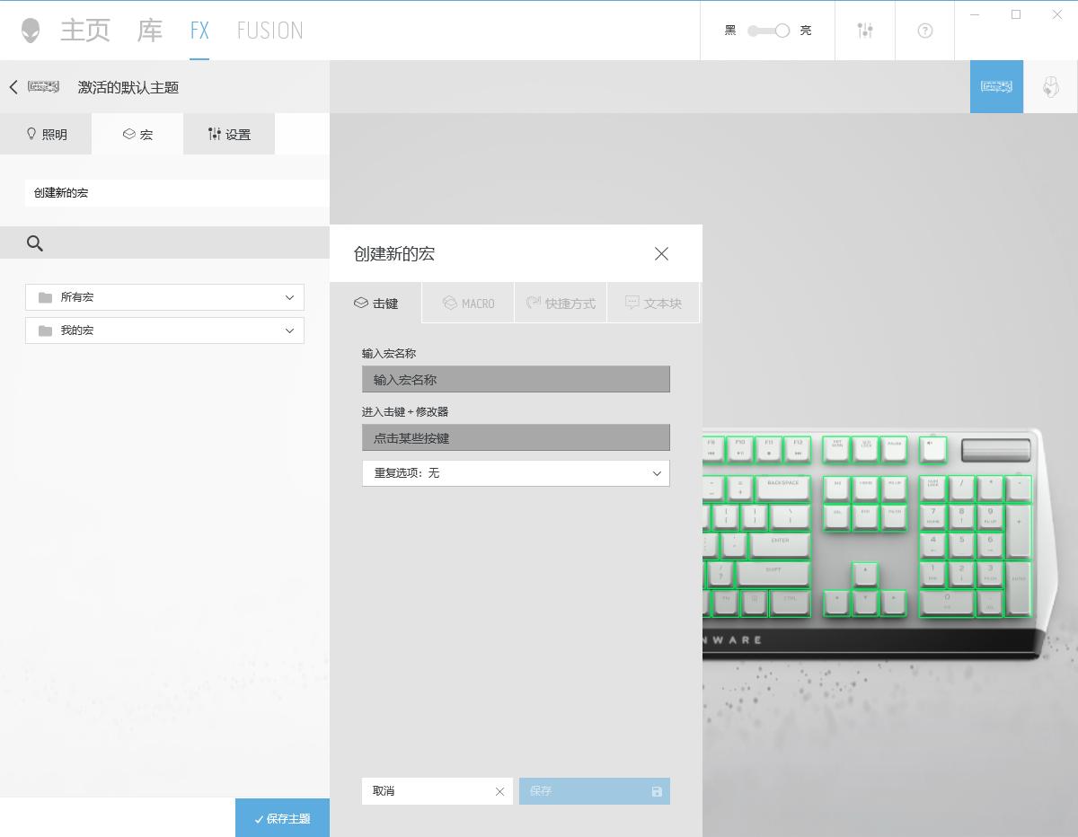Screen dimensions: 1078x837
Task: Click the 保存 save button in dialog
Action: tap(595, 791)
